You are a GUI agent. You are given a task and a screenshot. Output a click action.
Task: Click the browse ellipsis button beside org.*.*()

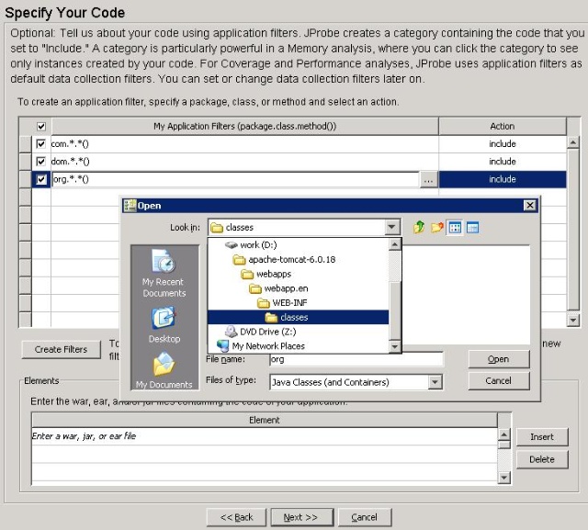pyautogui.click(x=428, y=180)
